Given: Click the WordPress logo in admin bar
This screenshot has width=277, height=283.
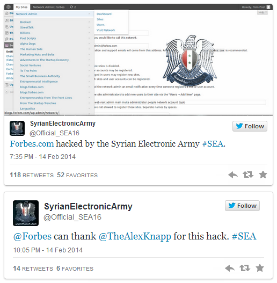Looking at the screenshot, I should [x=9, y=7].
